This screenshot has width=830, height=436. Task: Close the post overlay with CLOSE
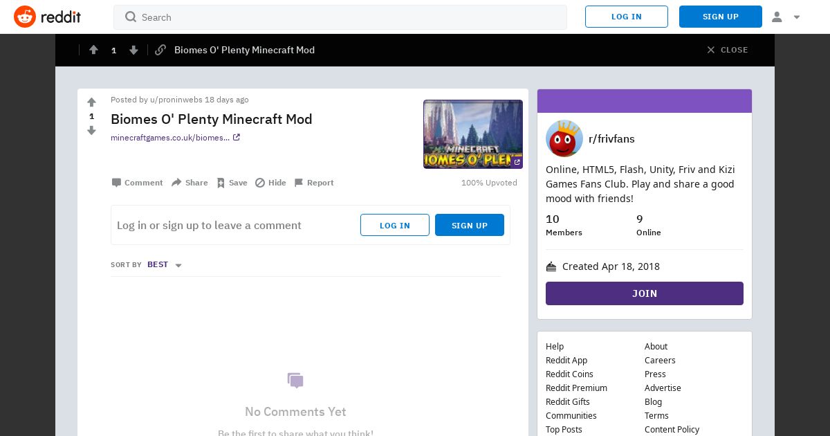[727, 50]
